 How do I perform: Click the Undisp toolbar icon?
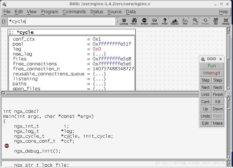[x=226, y=22]
